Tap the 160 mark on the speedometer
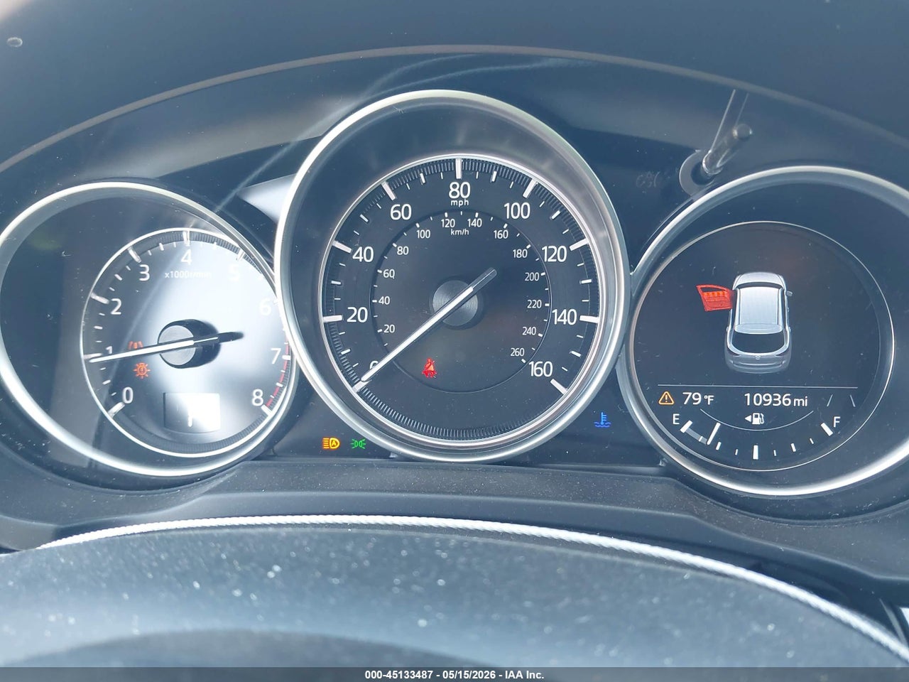The image size is (909, 682). pyautogui.click(x=542, y=369)
